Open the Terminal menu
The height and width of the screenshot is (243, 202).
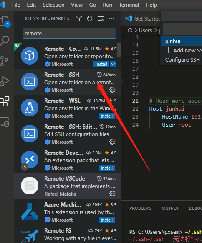click(x=129, y=5)
